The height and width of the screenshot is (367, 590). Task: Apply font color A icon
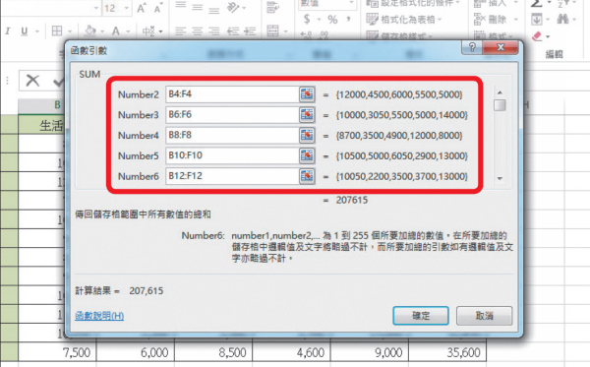click(x=115, y=31)
